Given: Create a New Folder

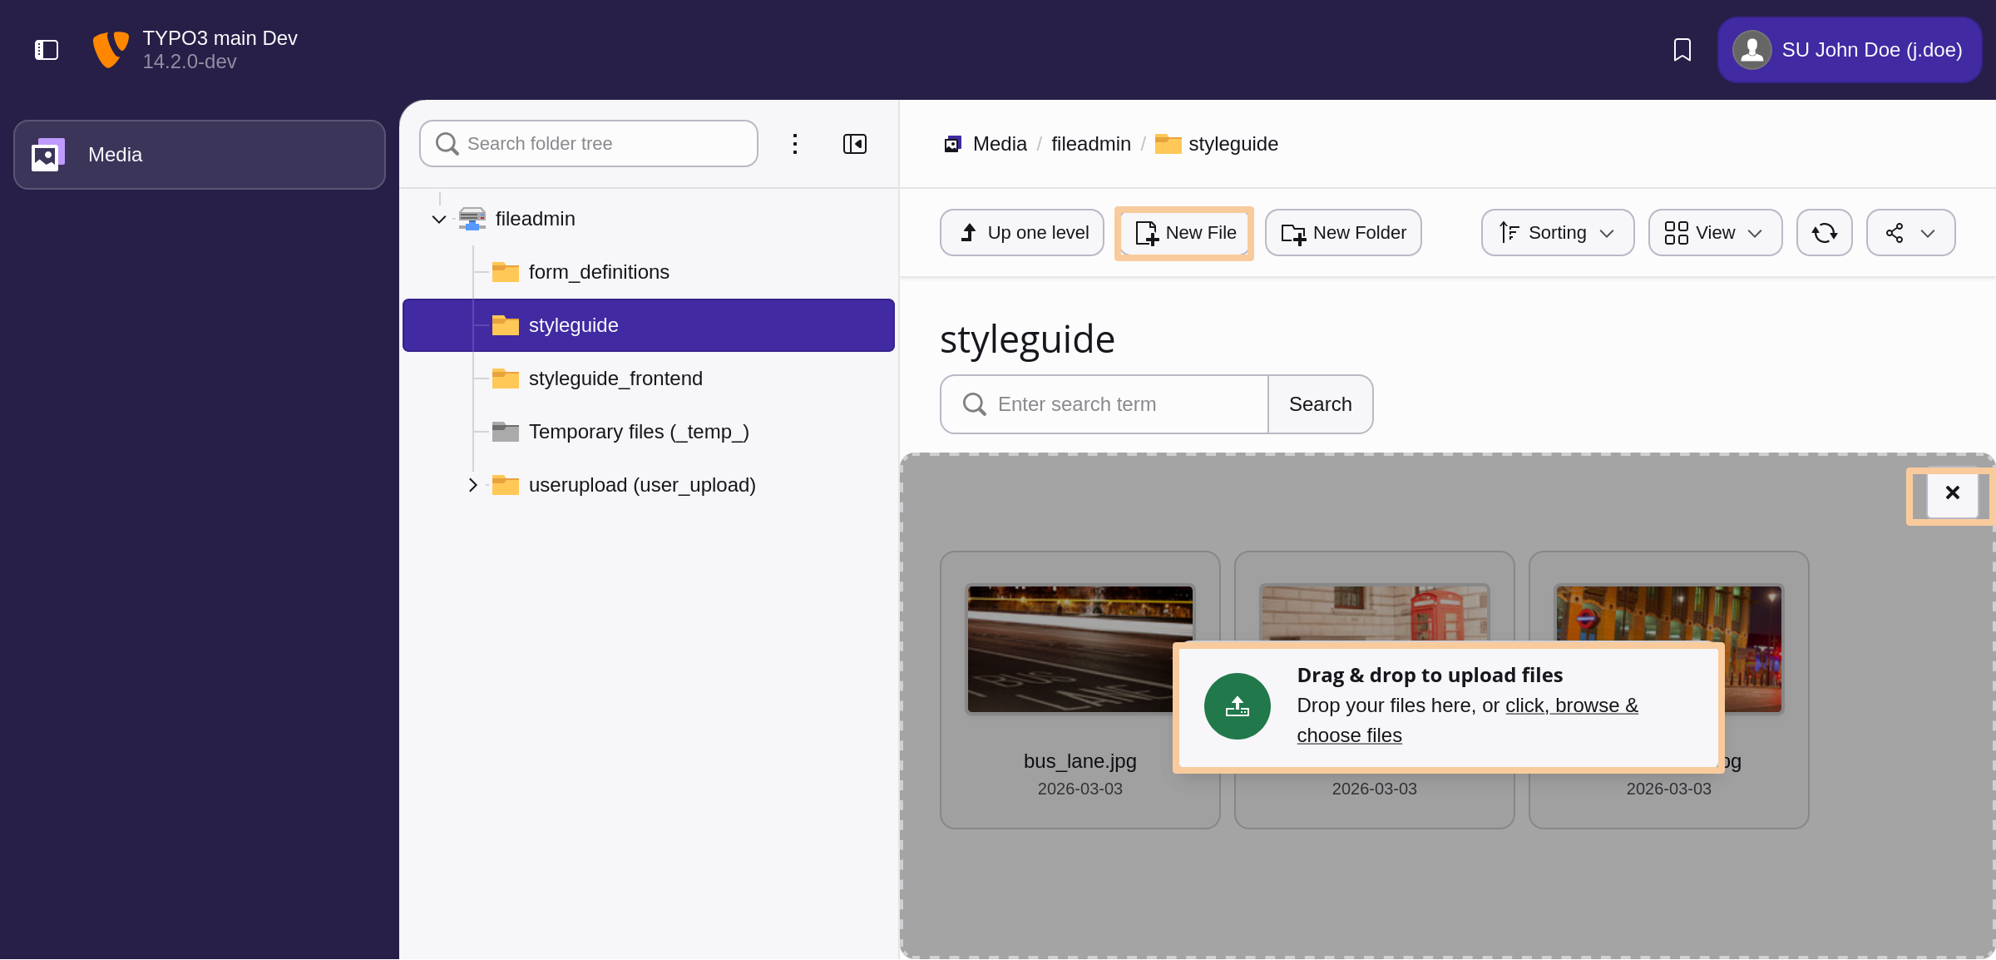Looking at the screenshot, I should [1343, 233].
